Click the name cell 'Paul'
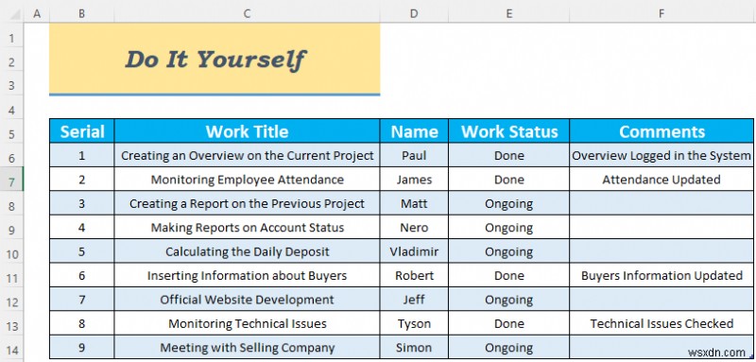 (x=414, y=155)
